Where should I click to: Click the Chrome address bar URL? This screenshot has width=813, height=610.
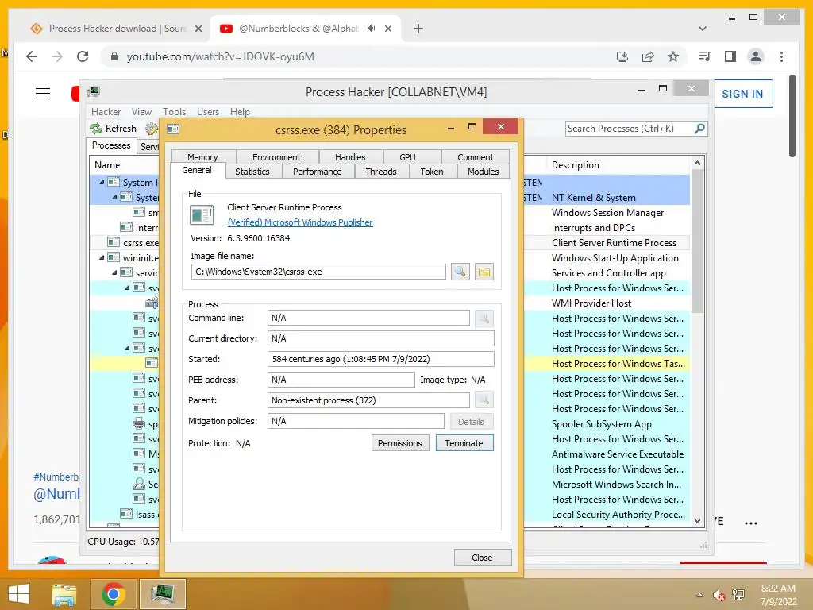pyautogui.click(x=221, y=56)
